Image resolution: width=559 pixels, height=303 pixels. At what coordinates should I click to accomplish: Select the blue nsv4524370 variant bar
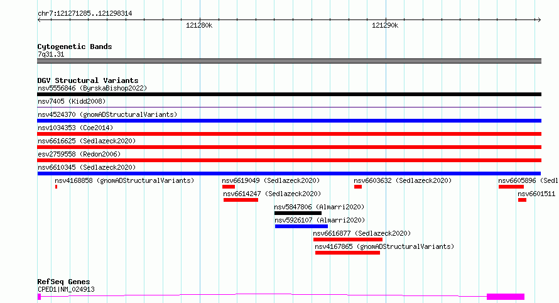coord(289,121)
